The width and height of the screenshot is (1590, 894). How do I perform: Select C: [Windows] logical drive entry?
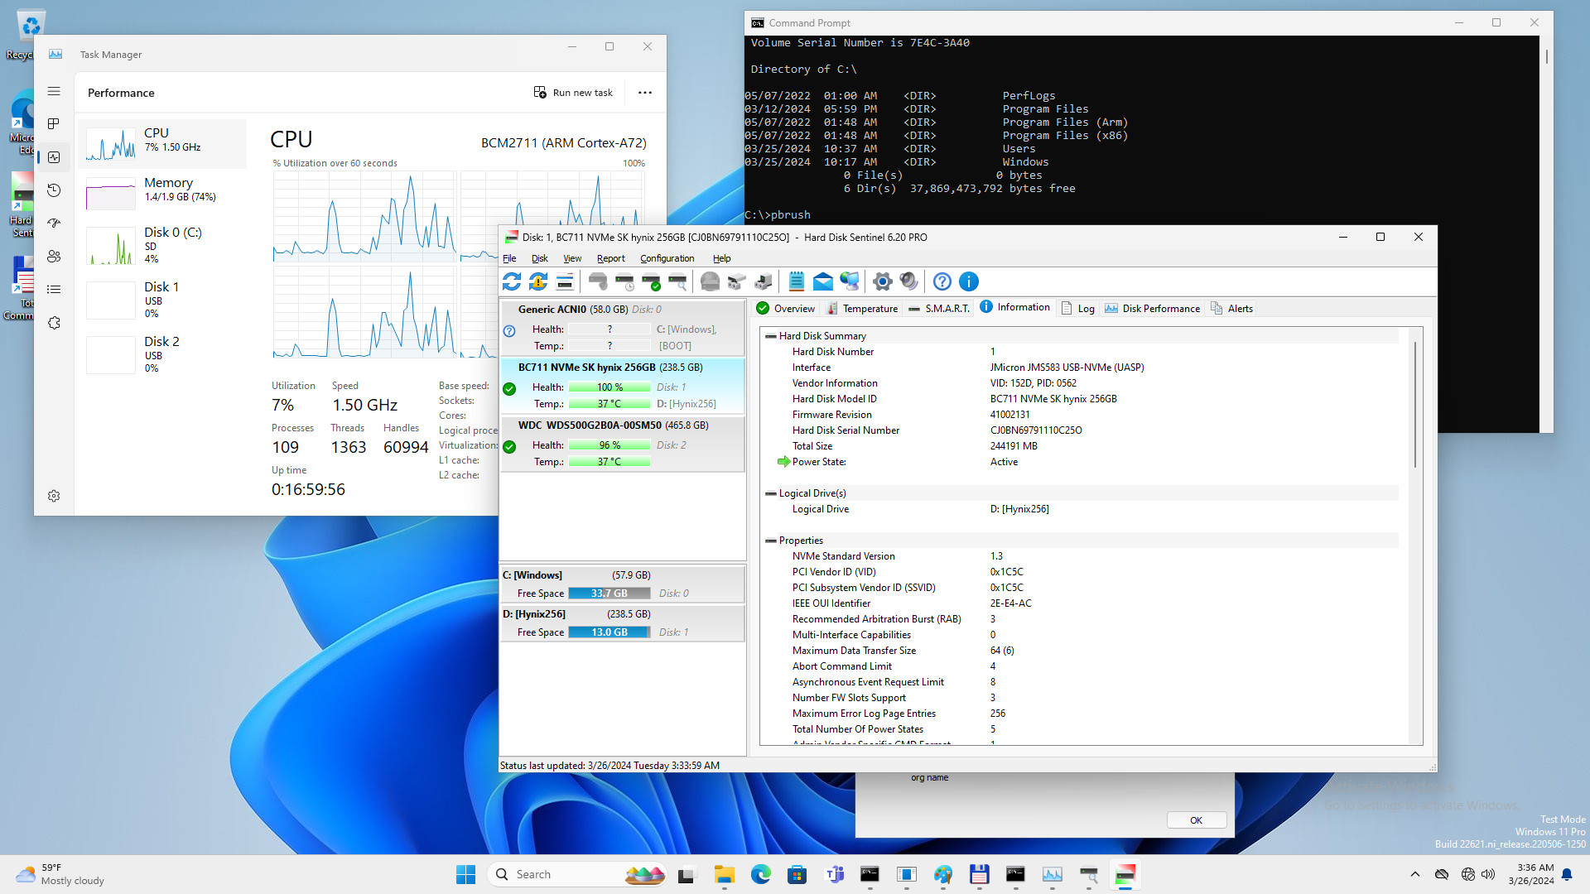pyautogui.click(x=623, y=584)
